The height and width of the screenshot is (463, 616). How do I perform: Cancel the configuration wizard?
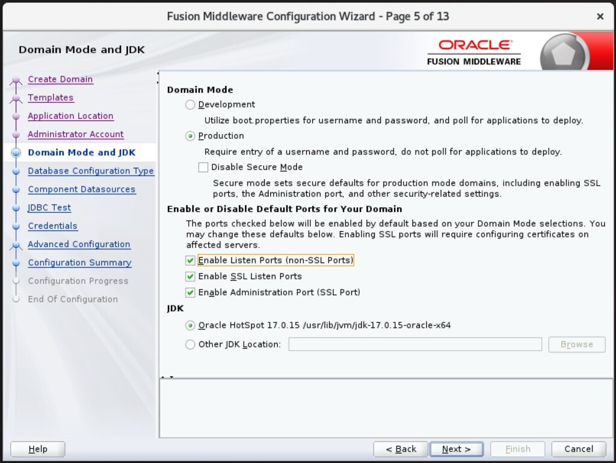tap(579, 449)
